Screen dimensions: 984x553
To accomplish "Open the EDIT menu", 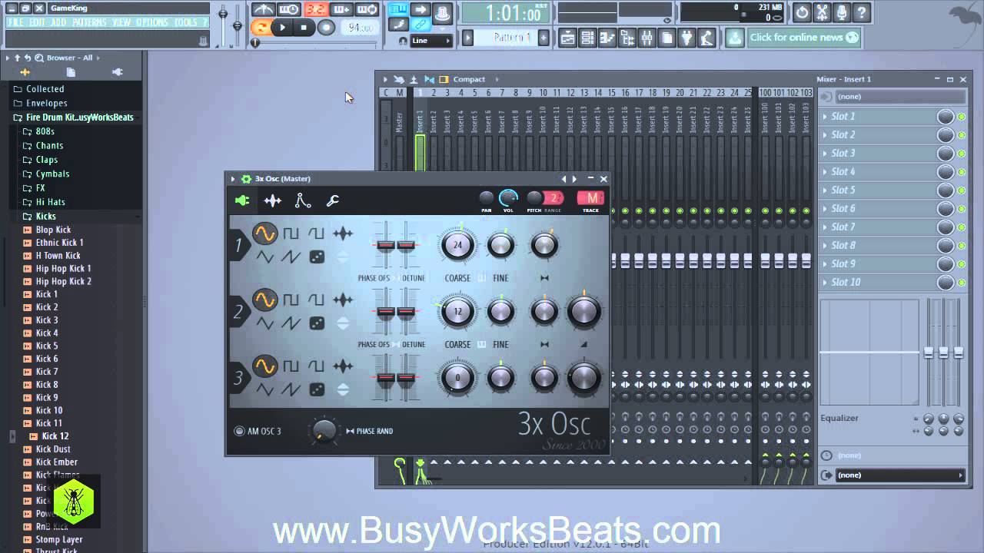I will 38,22.
